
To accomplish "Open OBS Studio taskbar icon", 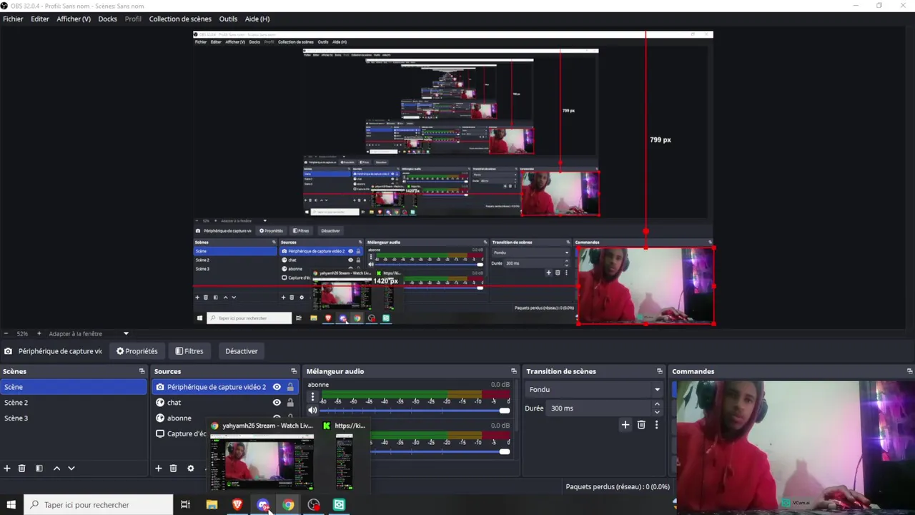I will pyautogui.click(x=314, y=505).
